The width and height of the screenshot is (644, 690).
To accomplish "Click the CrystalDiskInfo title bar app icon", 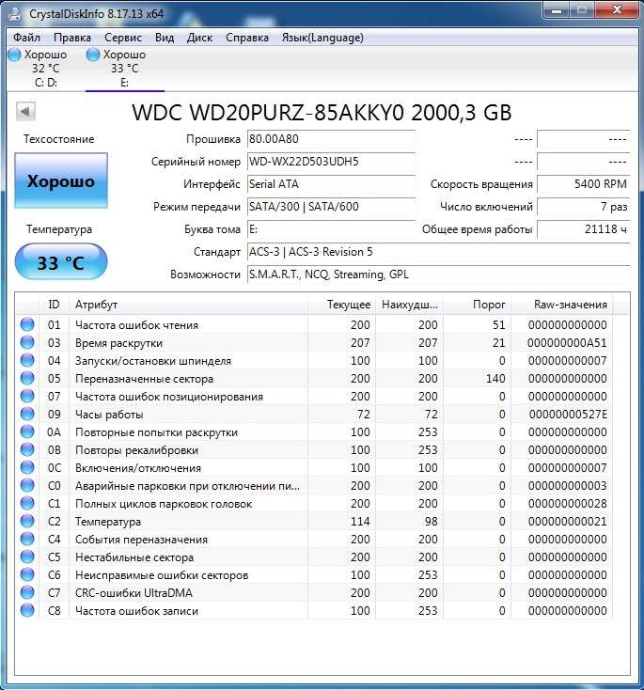I will (16, 13).
